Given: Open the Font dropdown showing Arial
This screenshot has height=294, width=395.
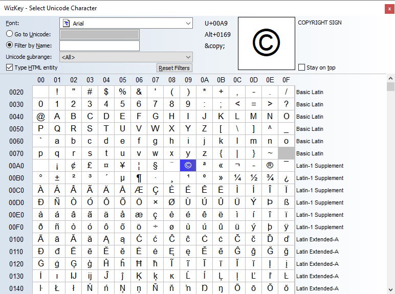Looking at the screenshot, I should click(x=126, y=24).
